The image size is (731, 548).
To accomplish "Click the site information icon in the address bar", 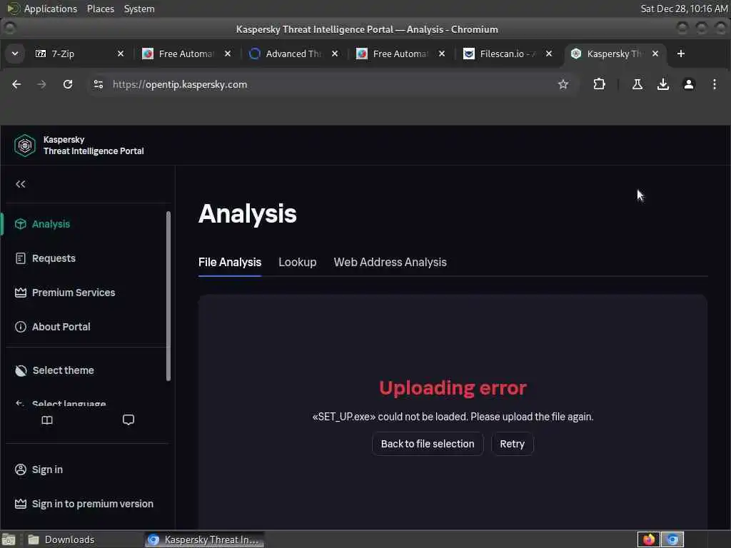I will pyautogui.click(x=99, y=84).
